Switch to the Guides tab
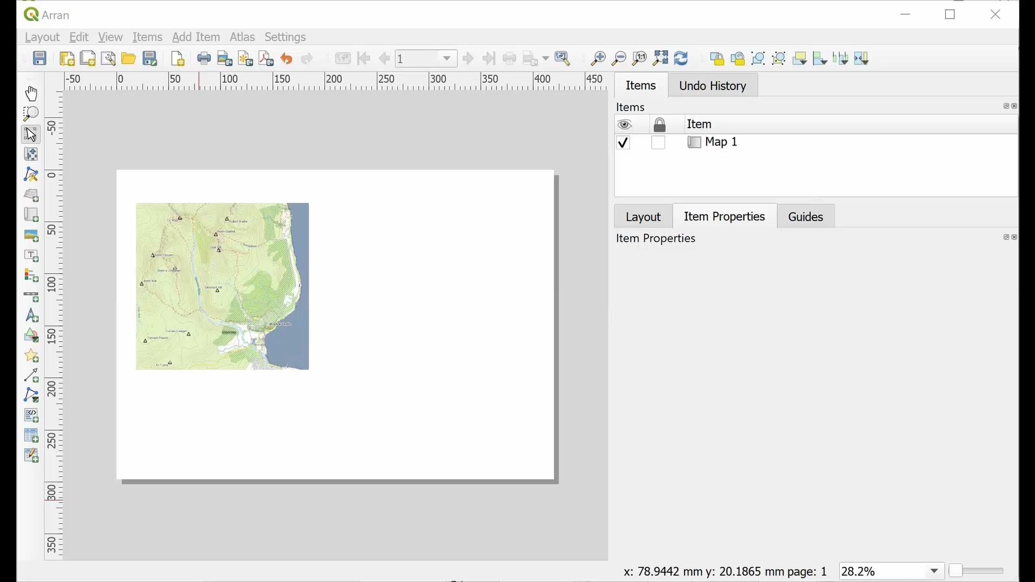The height and width of the screenshot is (582, 1035). 805,216
